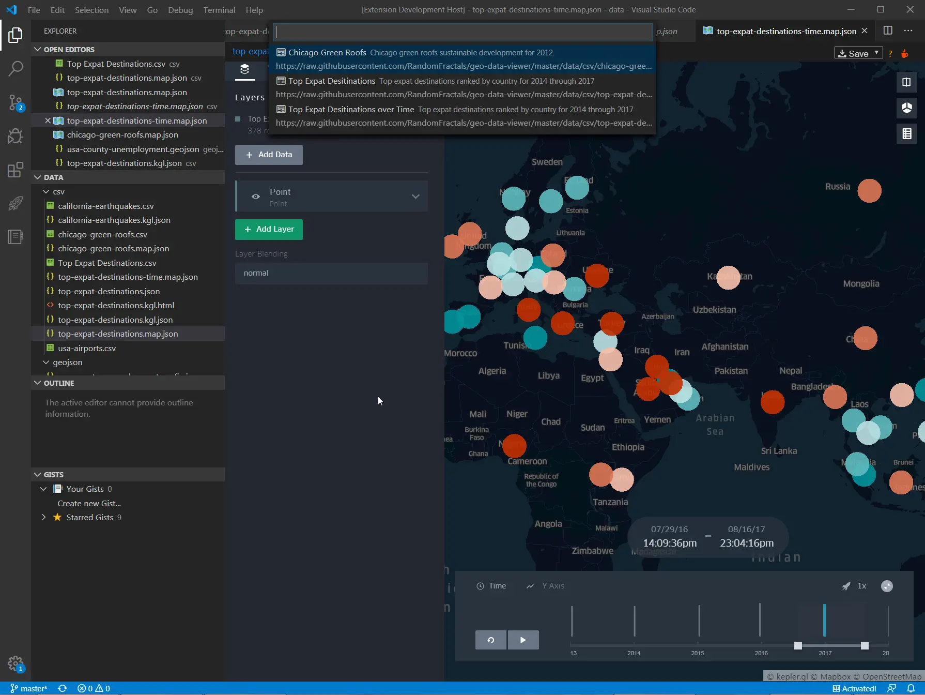Click the anchor/rocket icon in the time playback bar
Screen dimensions: 925x695
tap(846, 586)
